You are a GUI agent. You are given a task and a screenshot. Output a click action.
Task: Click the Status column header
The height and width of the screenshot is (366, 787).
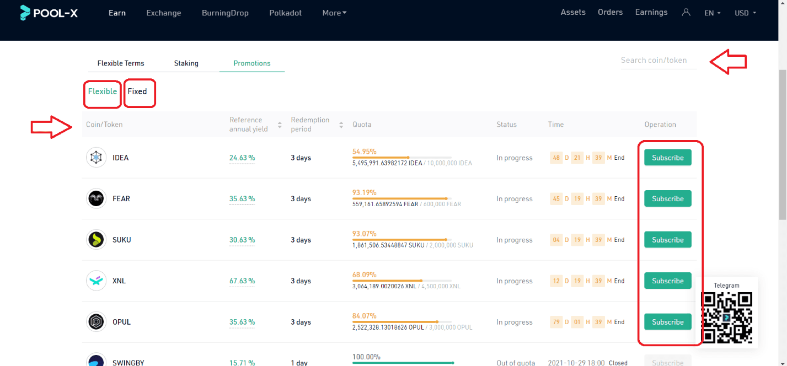tap(506, 125)
